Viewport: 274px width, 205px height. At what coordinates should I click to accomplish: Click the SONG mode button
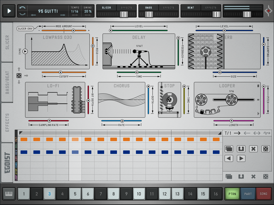pyautogui.click(x=263, y=194)
